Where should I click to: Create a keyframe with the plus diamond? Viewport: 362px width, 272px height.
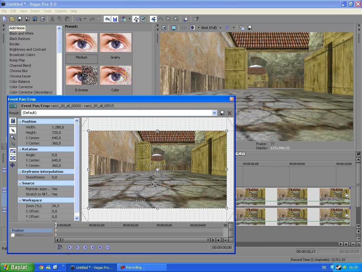point(100,247)
